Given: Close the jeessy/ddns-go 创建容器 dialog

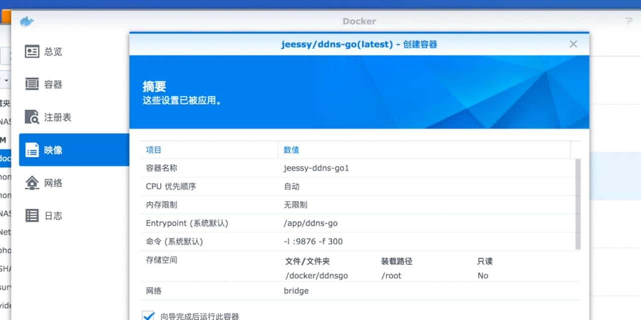Looking at the screenshot, I should click(x=573, y=44).
